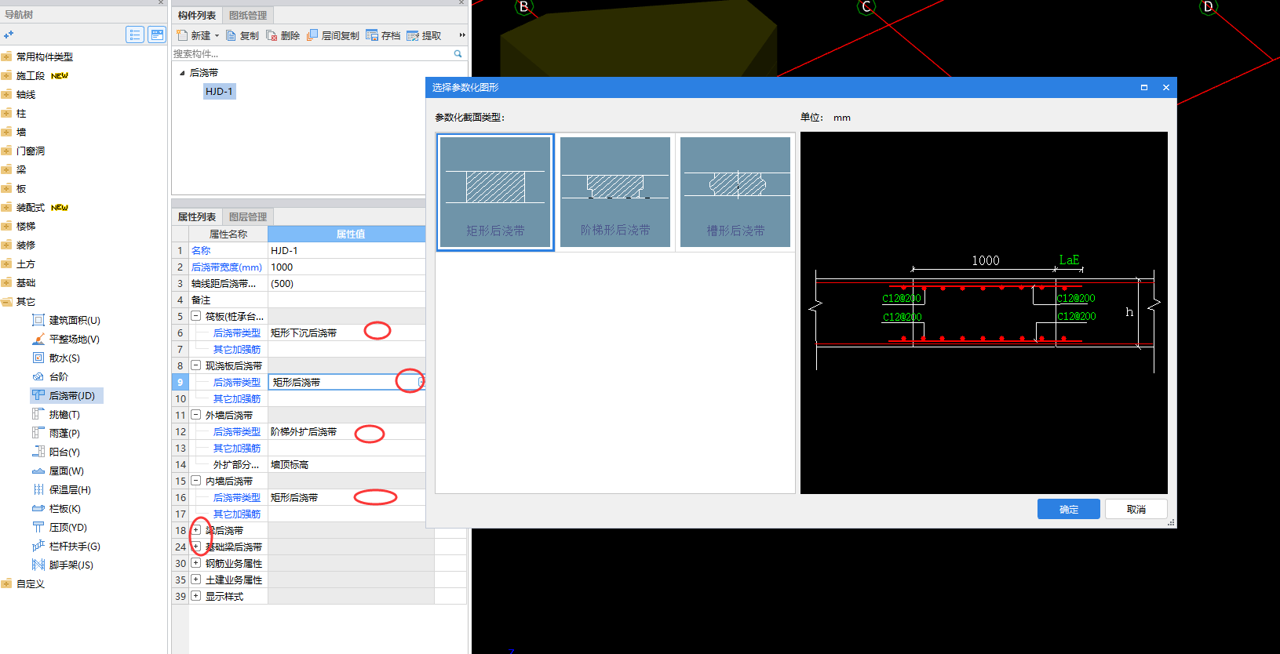Image resolution: width=1280 pixels, height=654 pixels.
Task: Select 建筑面积(U) in the navigation tree
Action: tap(67, 320)
